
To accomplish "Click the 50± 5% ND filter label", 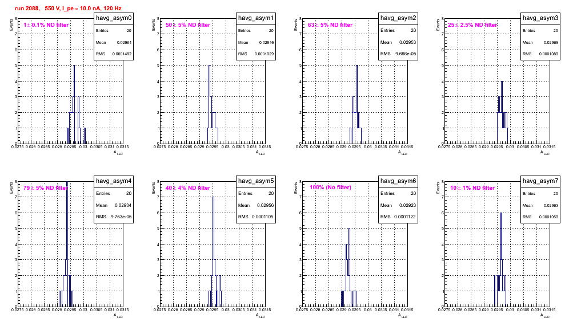I will [188, 25].
